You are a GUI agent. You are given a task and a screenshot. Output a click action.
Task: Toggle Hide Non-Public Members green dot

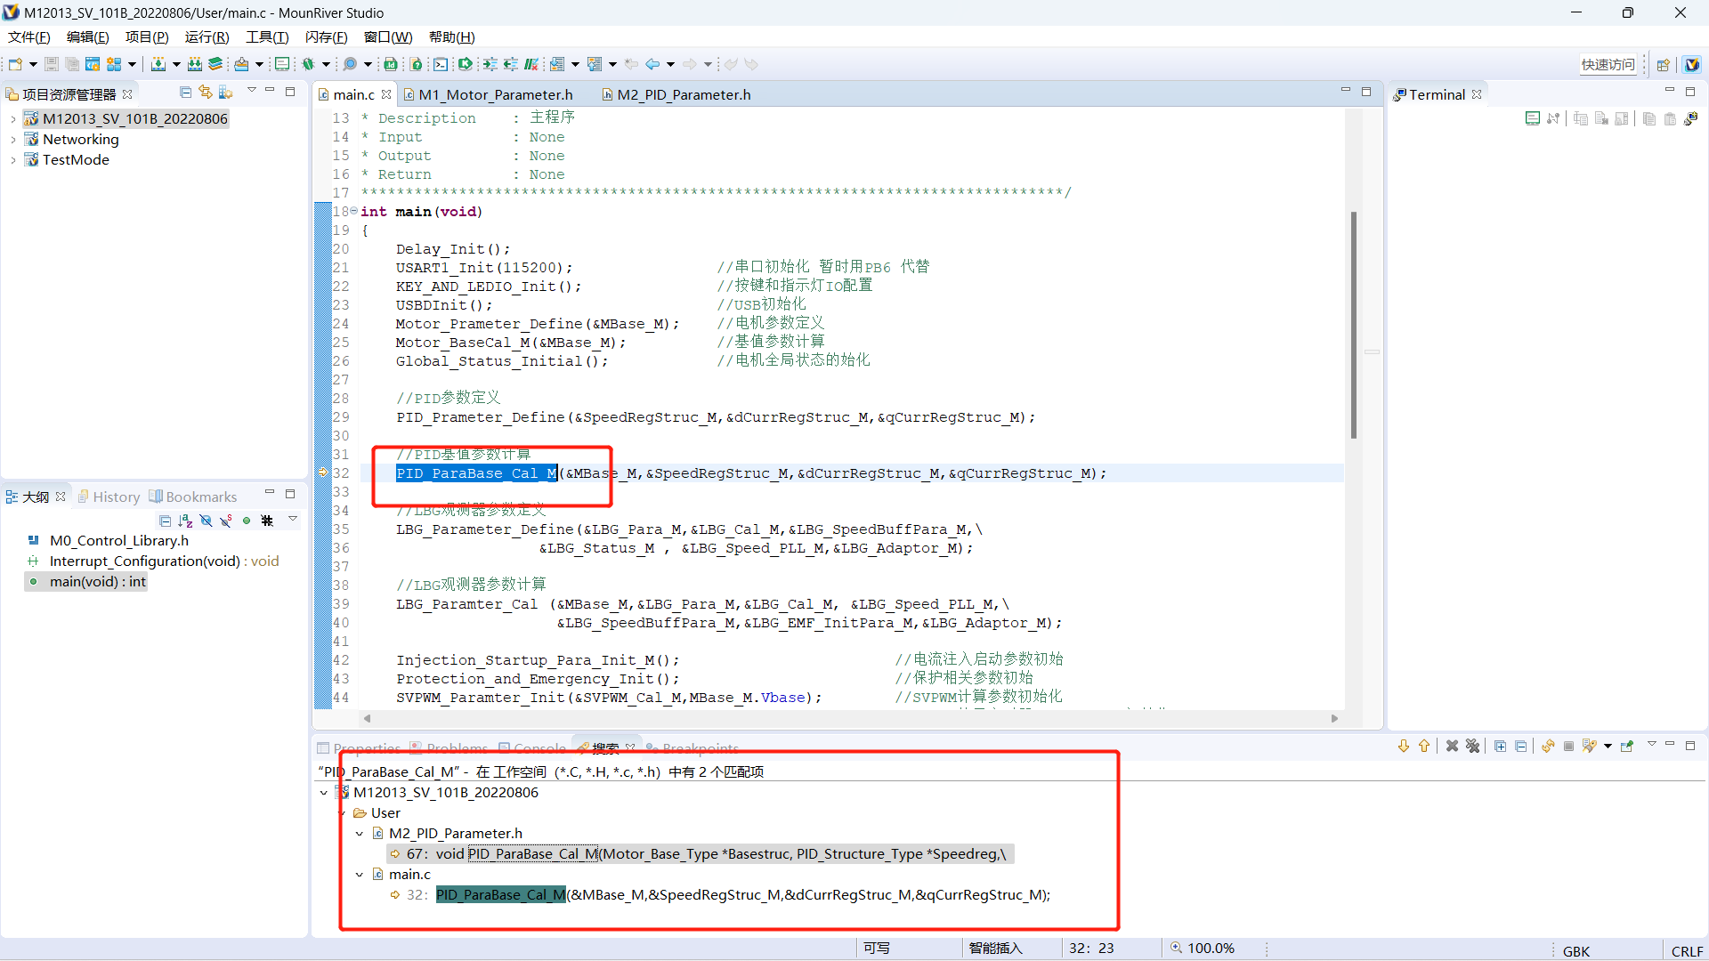247,521
